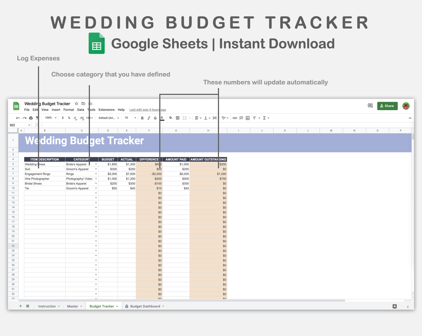The image size is (422, 336).
Task: Click the Share button
Action: (x=387, y=106)
